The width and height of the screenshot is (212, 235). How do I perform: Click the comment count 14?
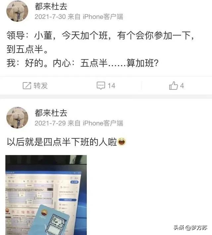[x=112, y=86]
